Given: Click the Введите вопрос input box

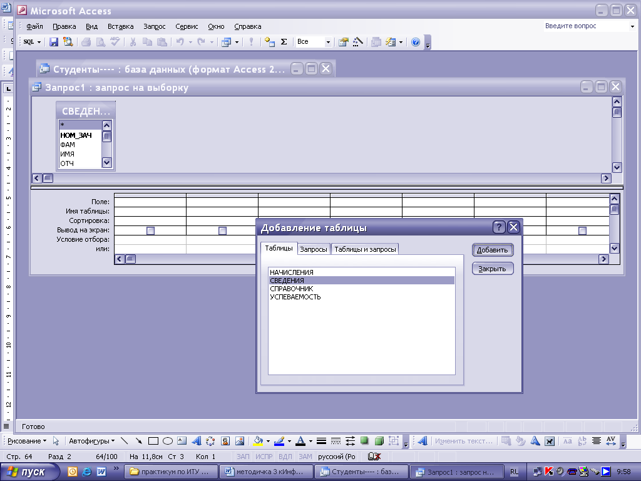Looking at the screenshot, I should pyautogui.click(x=586, y=26).
